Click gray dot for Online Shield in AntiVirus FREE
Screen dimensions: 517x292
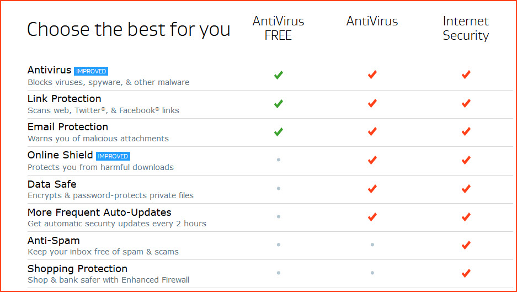tap(279, 160)
